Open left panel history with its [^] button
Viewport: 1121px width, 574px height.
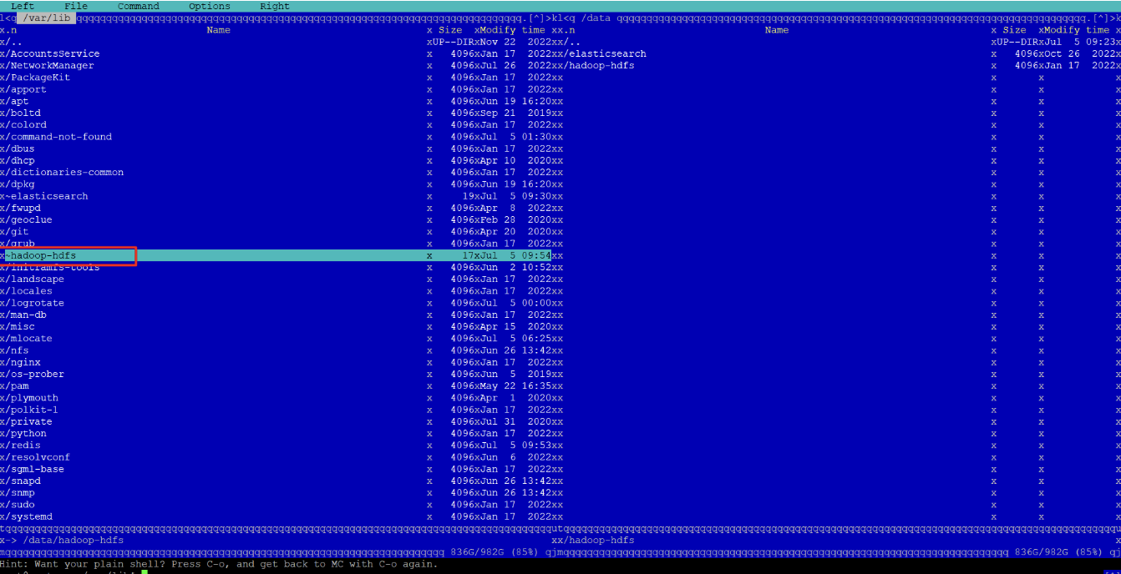[x=537, y=18]
